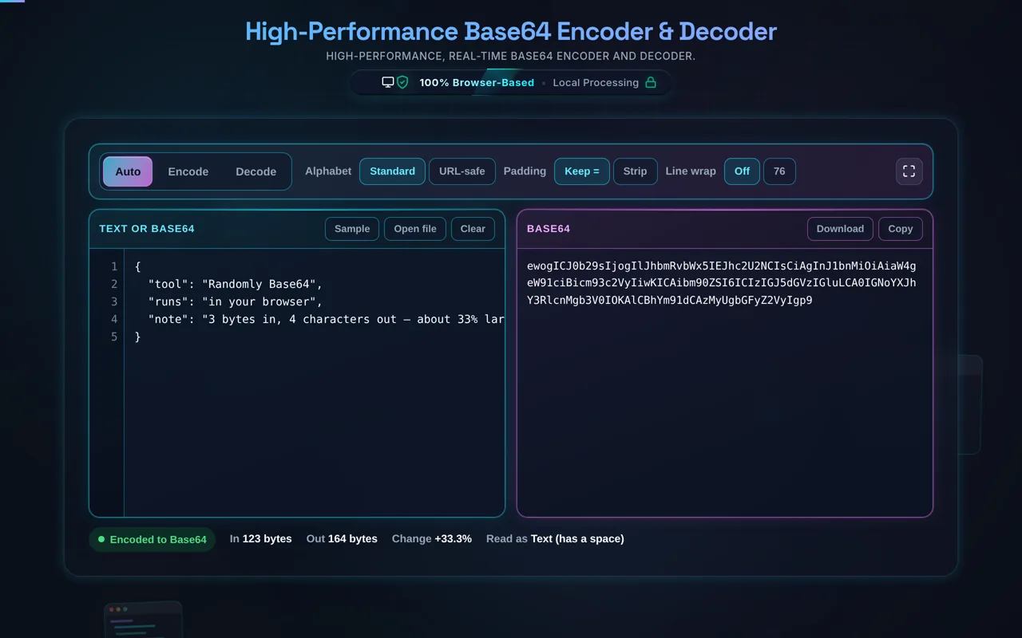Click the Encoded to Base64 status badge

[153, 539]
